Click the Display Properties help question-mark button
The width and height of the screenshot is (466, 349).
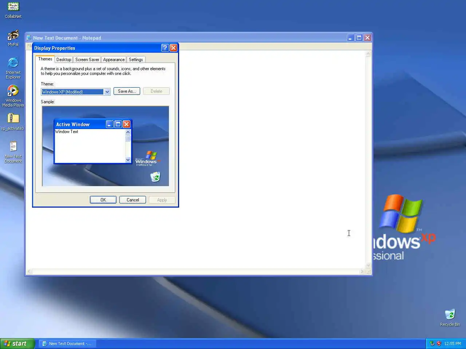pyautogui.click(x=165, y=48)
